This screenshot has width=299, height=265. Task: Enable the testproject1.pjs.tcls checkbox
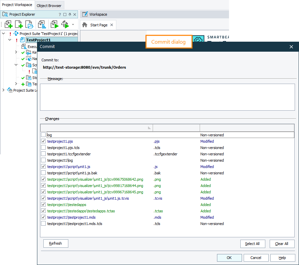tap(43, 147)
